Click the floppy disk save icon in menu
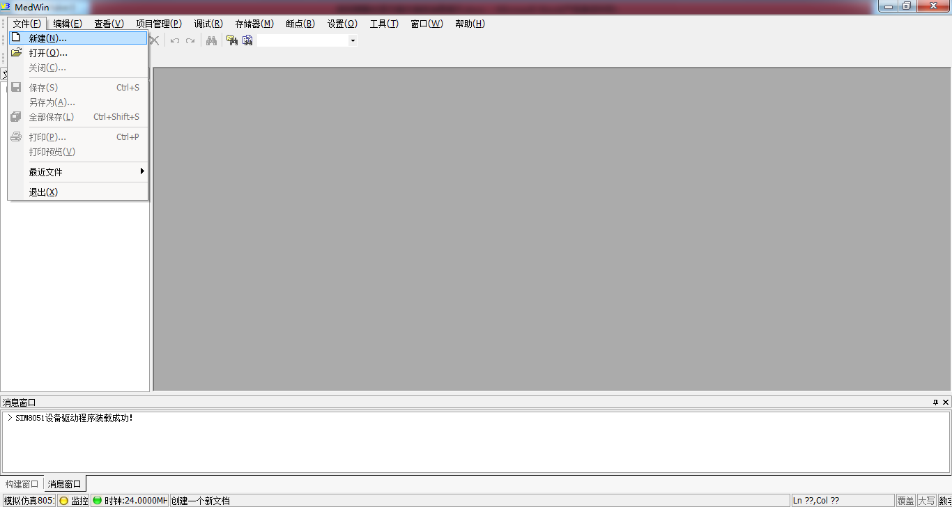The height and width of the screenshot is (507, 952). [x=16, y=88]
